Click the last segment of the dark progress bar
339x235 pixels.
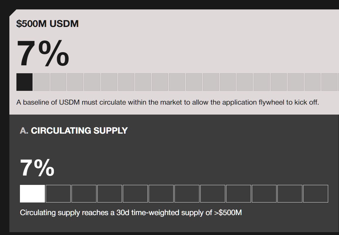(x=316, y=194)
